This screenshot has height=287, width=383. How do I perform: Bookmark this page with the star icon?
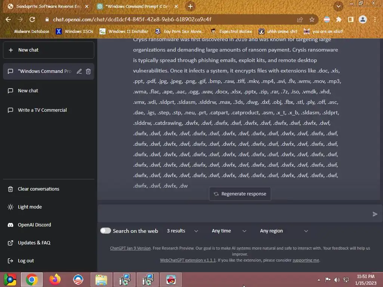coord(312,19)
